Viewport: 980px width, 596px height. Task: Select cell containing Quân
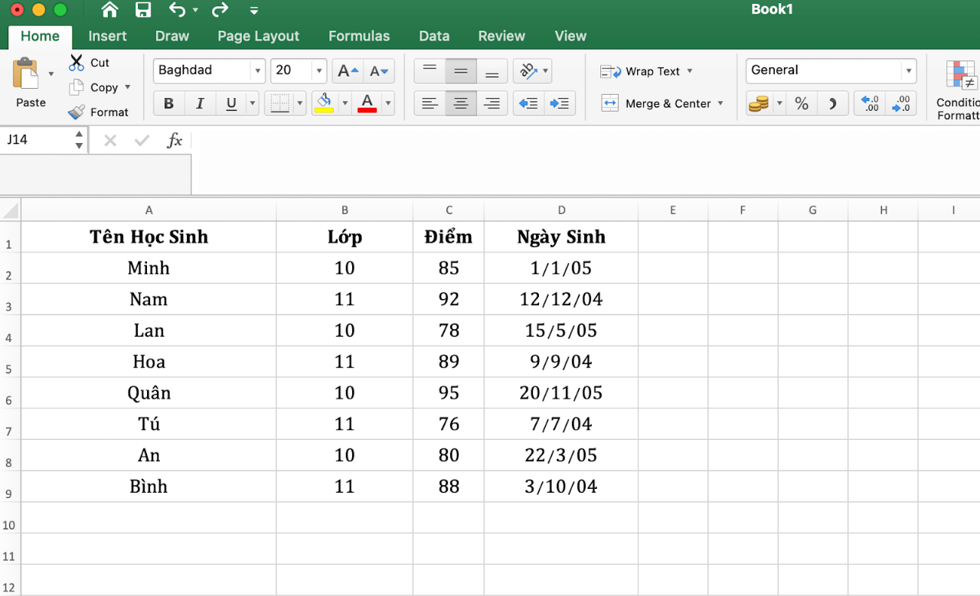(149, 393)
